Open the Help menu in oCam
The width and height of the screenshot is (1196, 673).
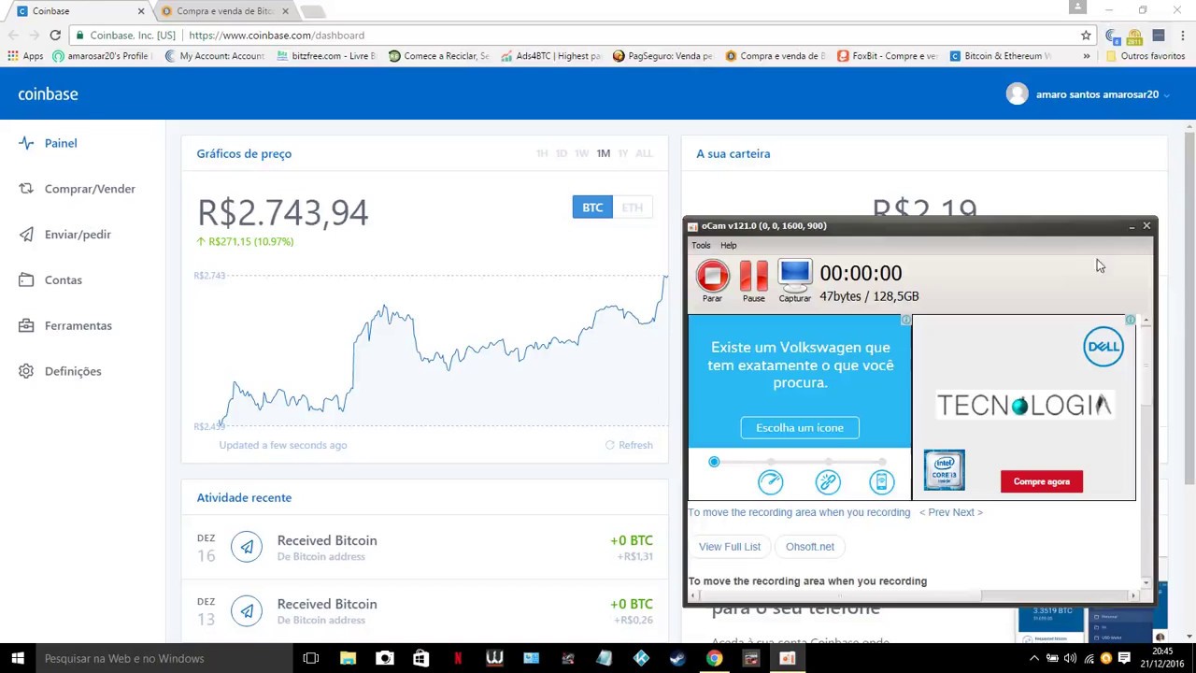728,246
